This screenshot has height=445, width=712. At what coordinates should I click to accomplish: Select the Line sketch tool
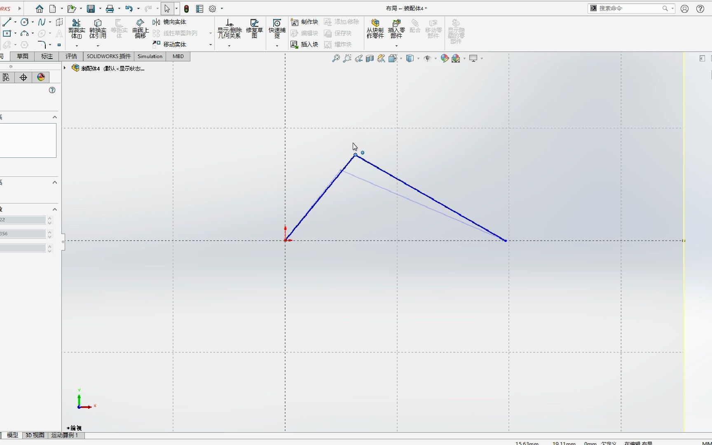[7, 22]
